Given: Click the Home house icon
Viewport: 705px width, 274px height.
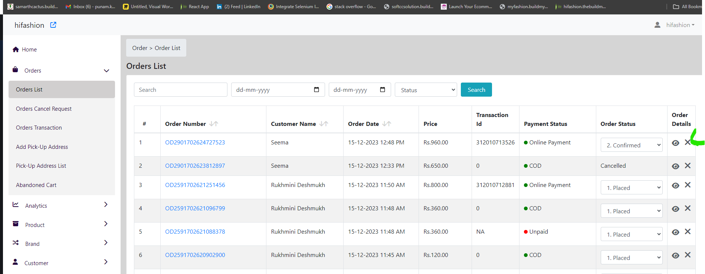Looking at the screenshot, I should pyautogui.click(x=16, y=49).
